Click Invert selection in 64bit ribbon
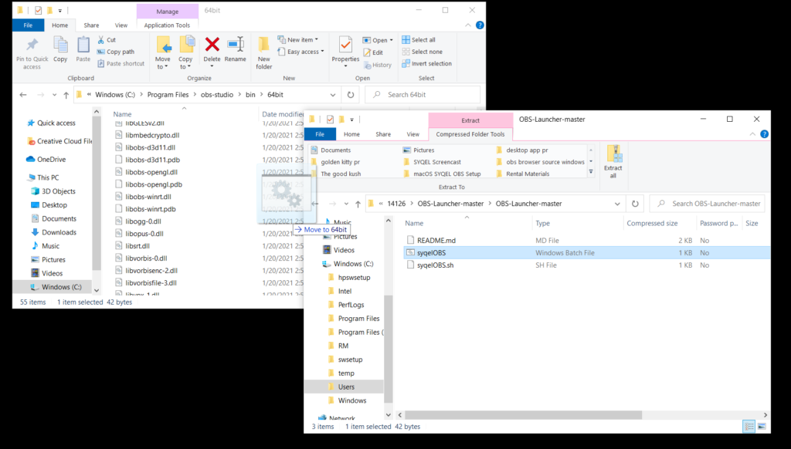Screen dimensions: 791x449 point(426,63)
